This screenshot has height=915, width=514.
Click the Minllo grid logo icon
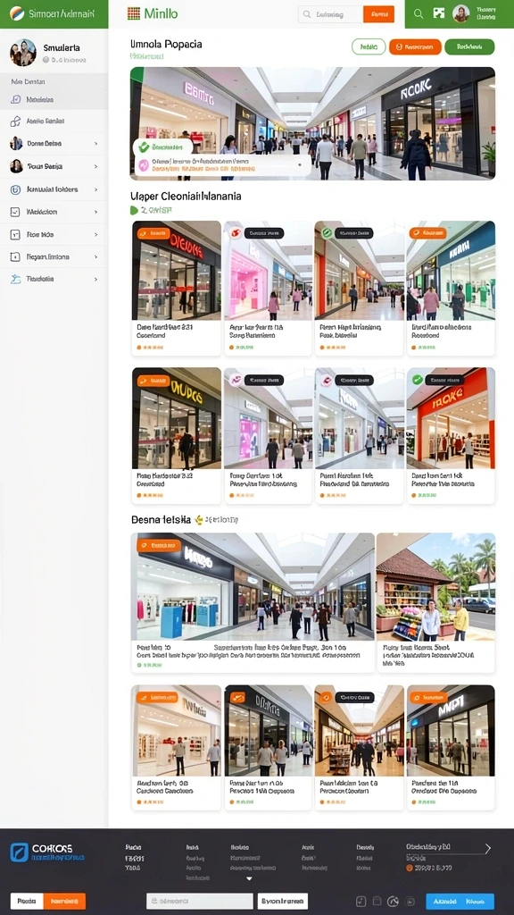click(134, 13)
